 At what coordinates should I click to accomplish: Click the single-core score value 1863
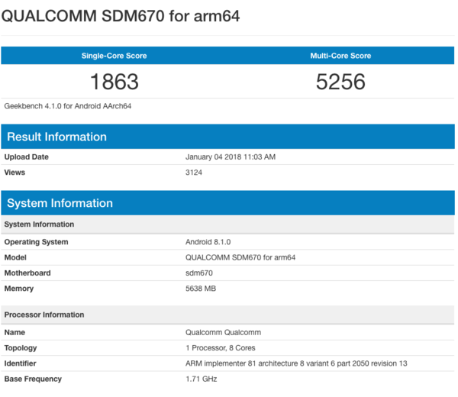point(114,82)
